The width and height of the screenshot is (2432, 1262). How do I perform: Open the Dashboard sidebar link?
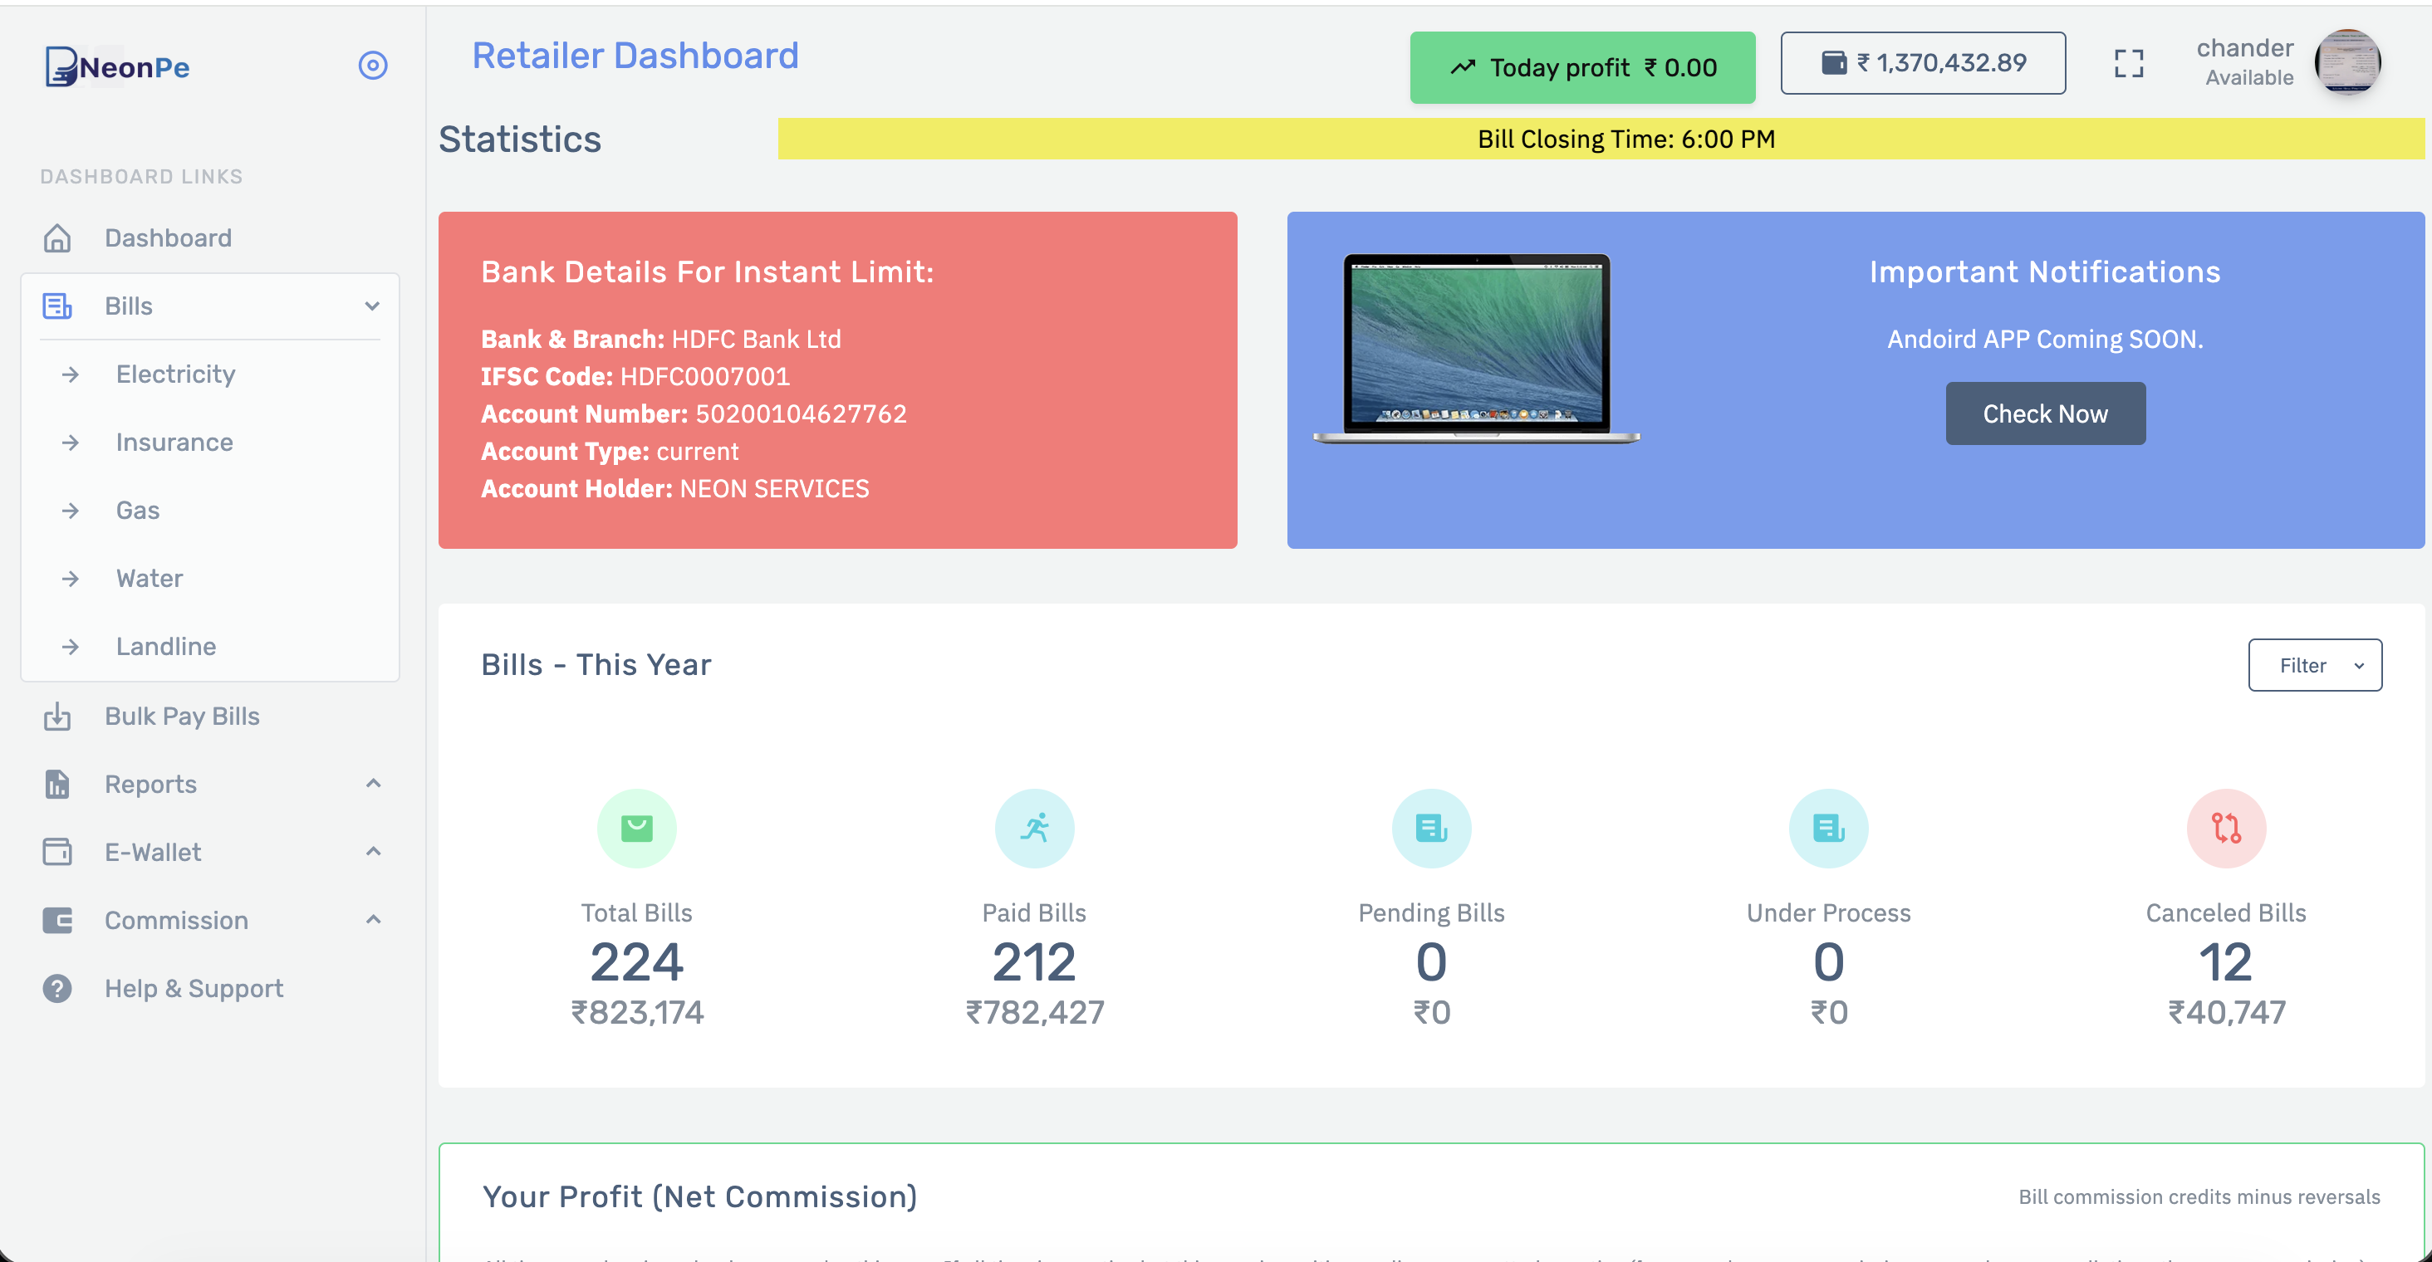pos(168,237)
